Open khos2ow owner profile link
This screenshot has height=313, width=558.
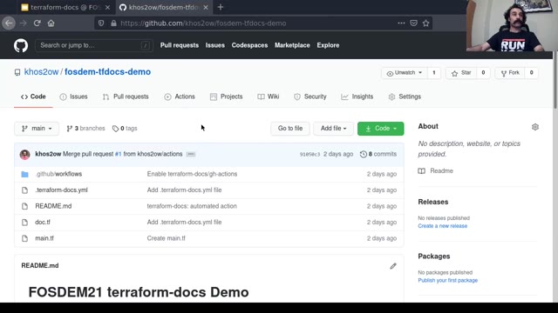coord(41,71)
